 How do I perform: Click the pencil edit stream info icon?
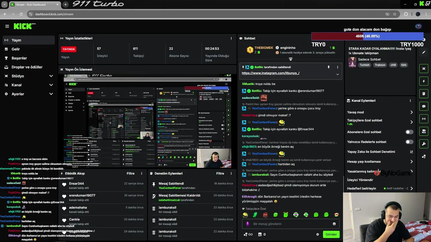coord(424,52)
